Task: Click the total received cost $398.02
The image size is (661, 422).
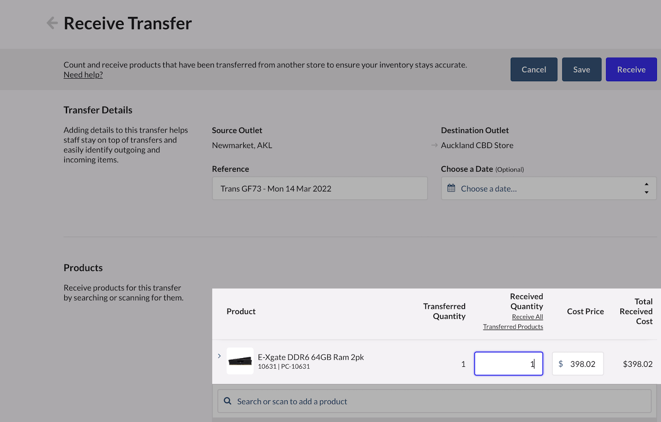Action: [x=638, y=364]
